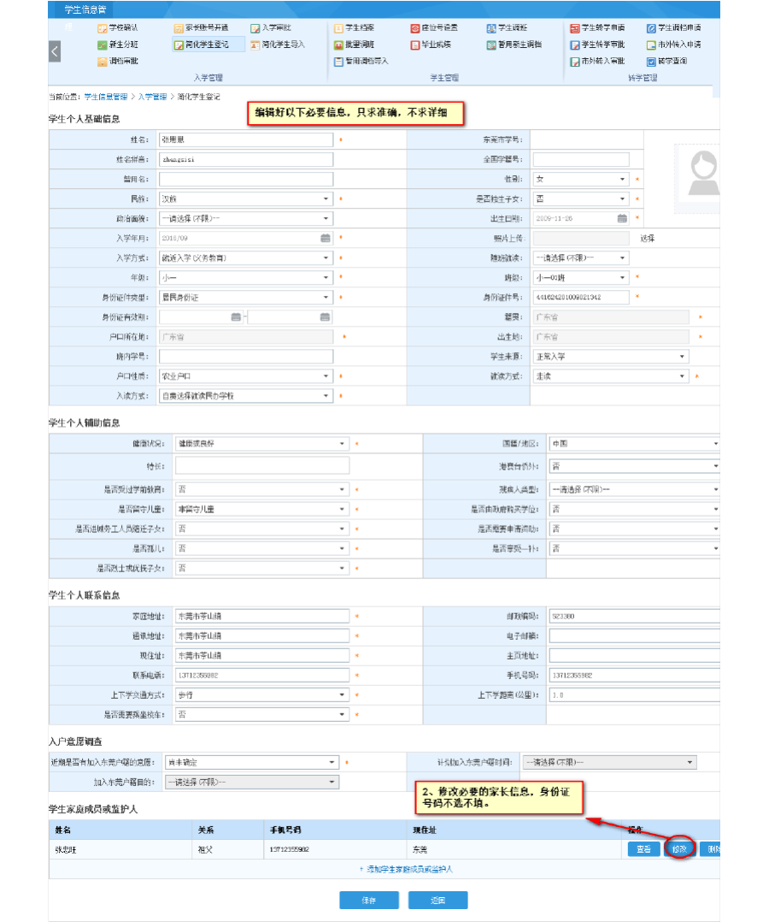Click 修改 for guardian 张忠旺
Image resolution: width=763 pixels, height=922 pixels.
click(x=679, y=849)
